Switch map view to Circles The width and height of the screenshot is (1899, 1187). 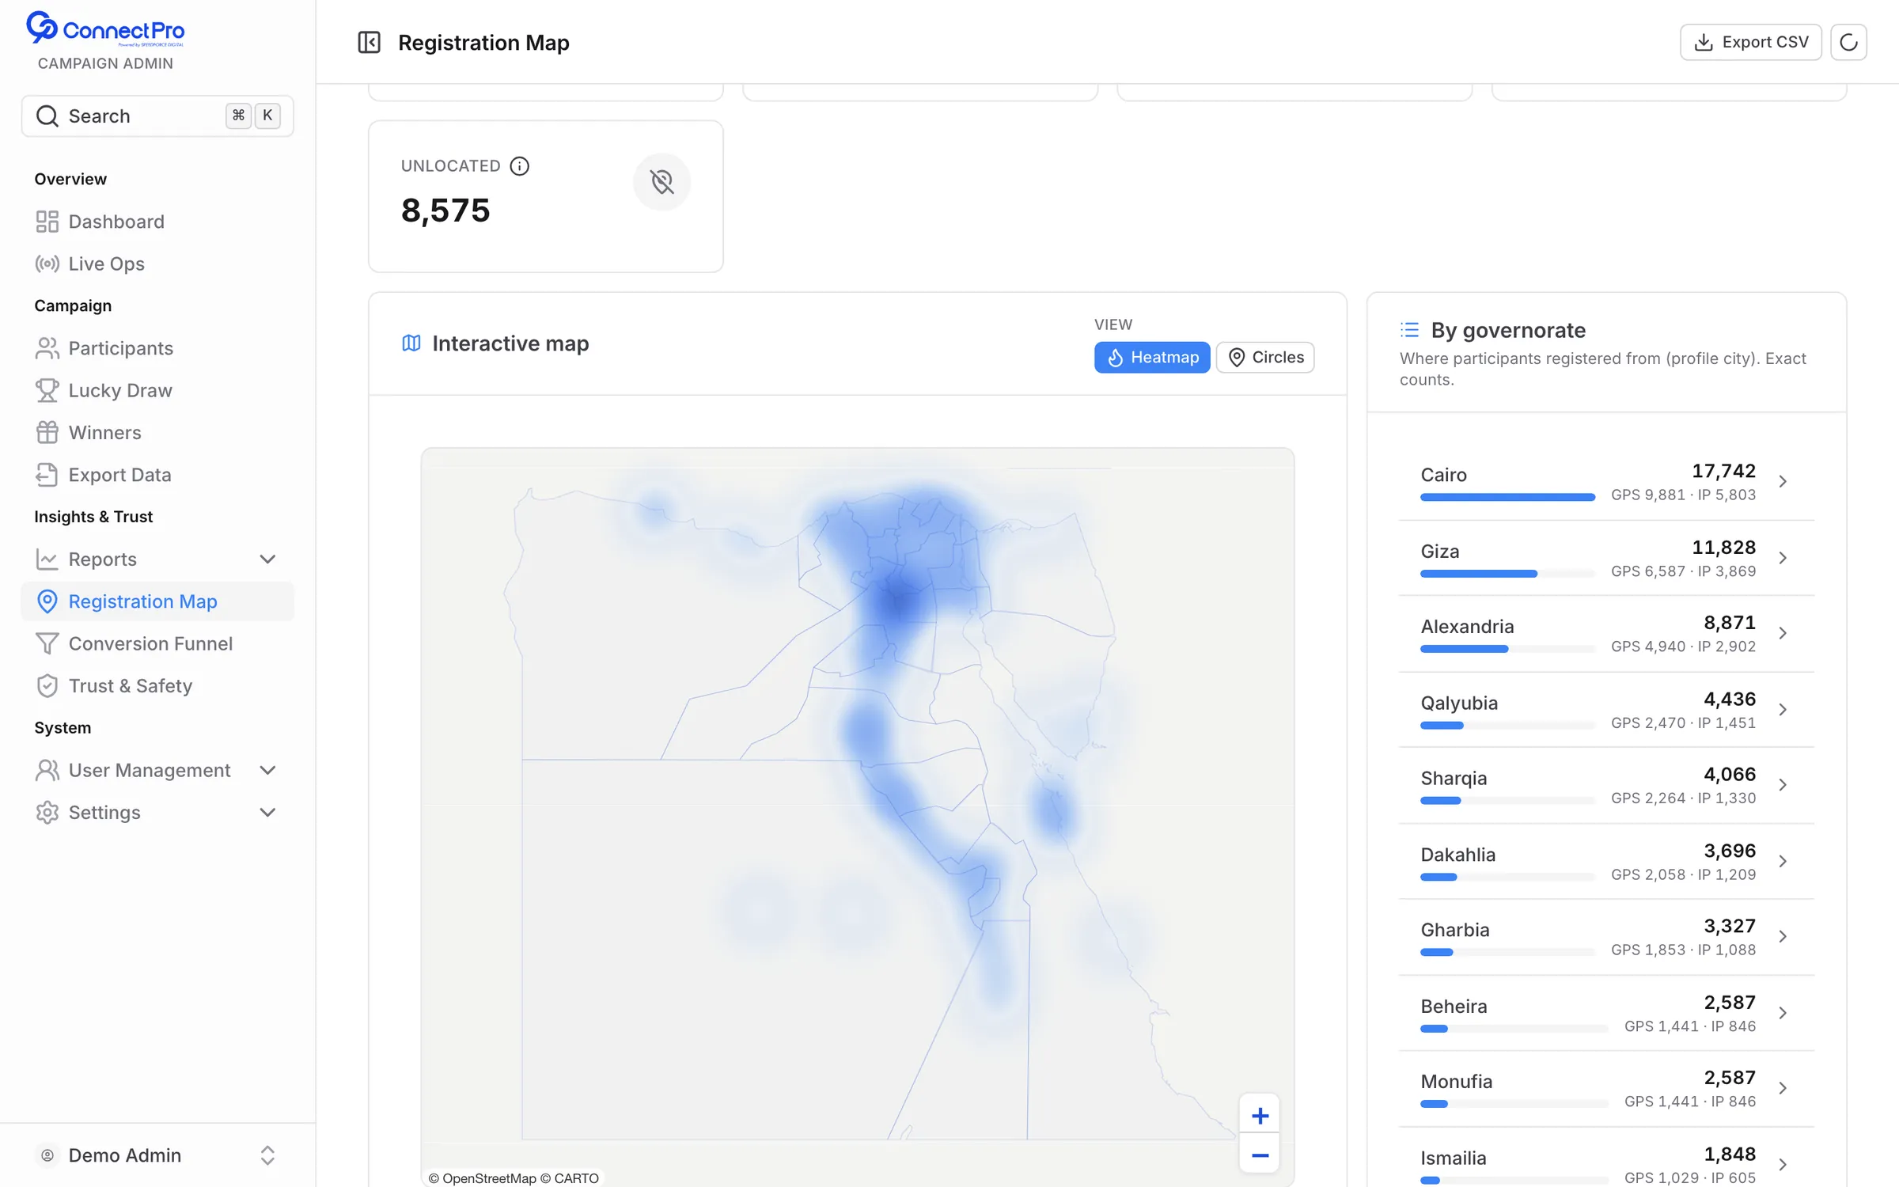click(x=1265, y=357)
